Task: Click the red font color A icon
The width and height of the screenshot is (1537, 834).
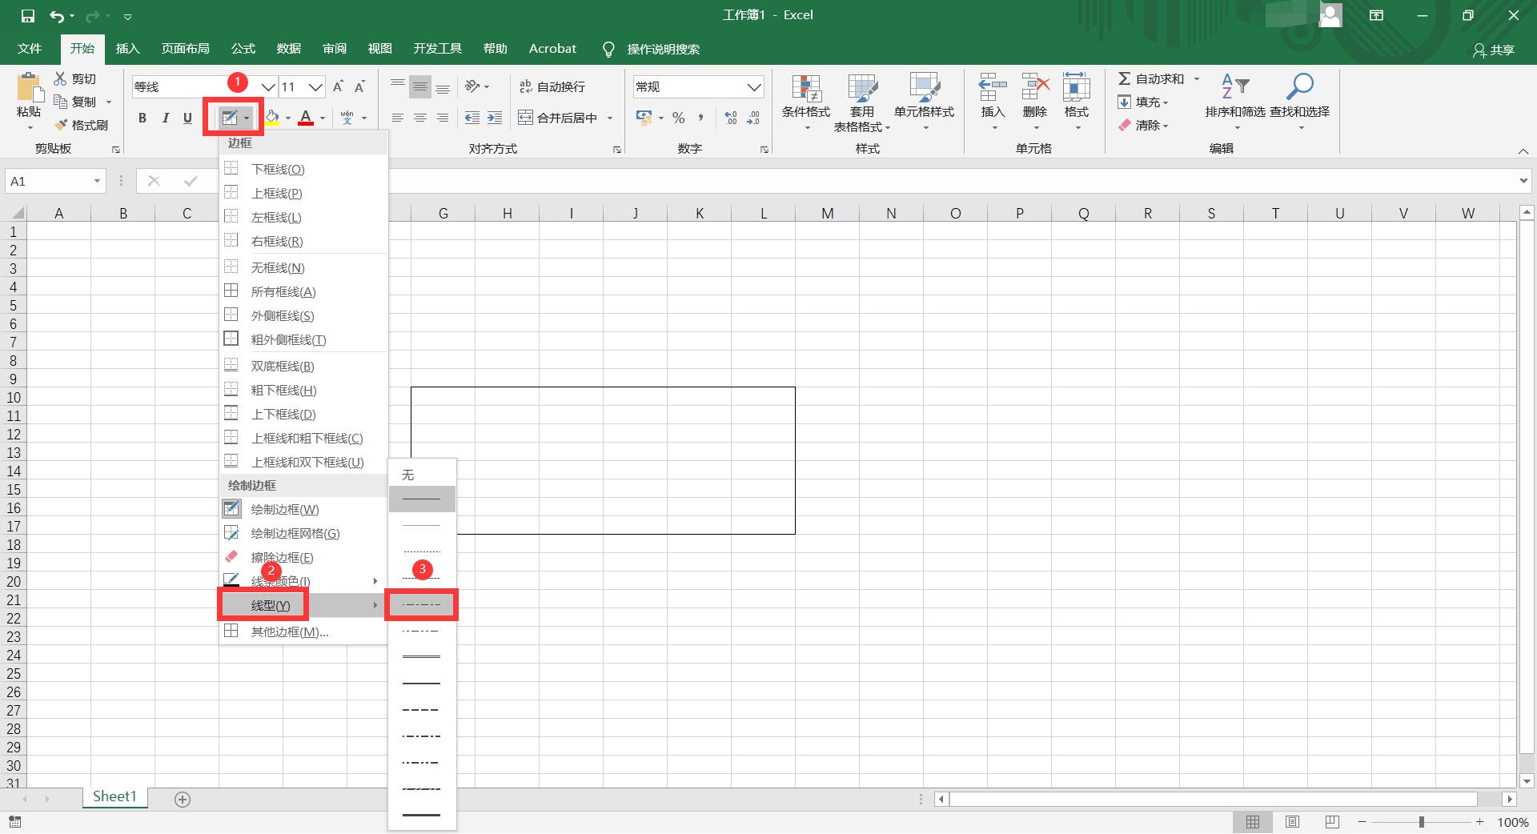Action: [x=306, y=118]
